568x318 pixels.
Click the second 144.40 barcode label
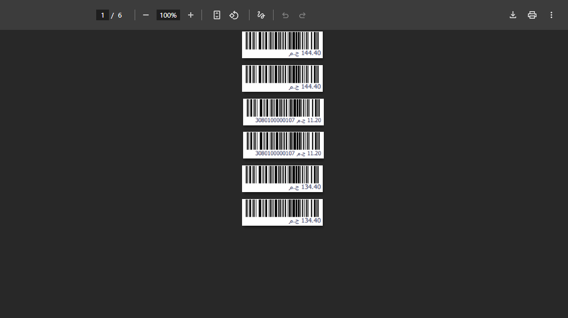pos(282,78)
